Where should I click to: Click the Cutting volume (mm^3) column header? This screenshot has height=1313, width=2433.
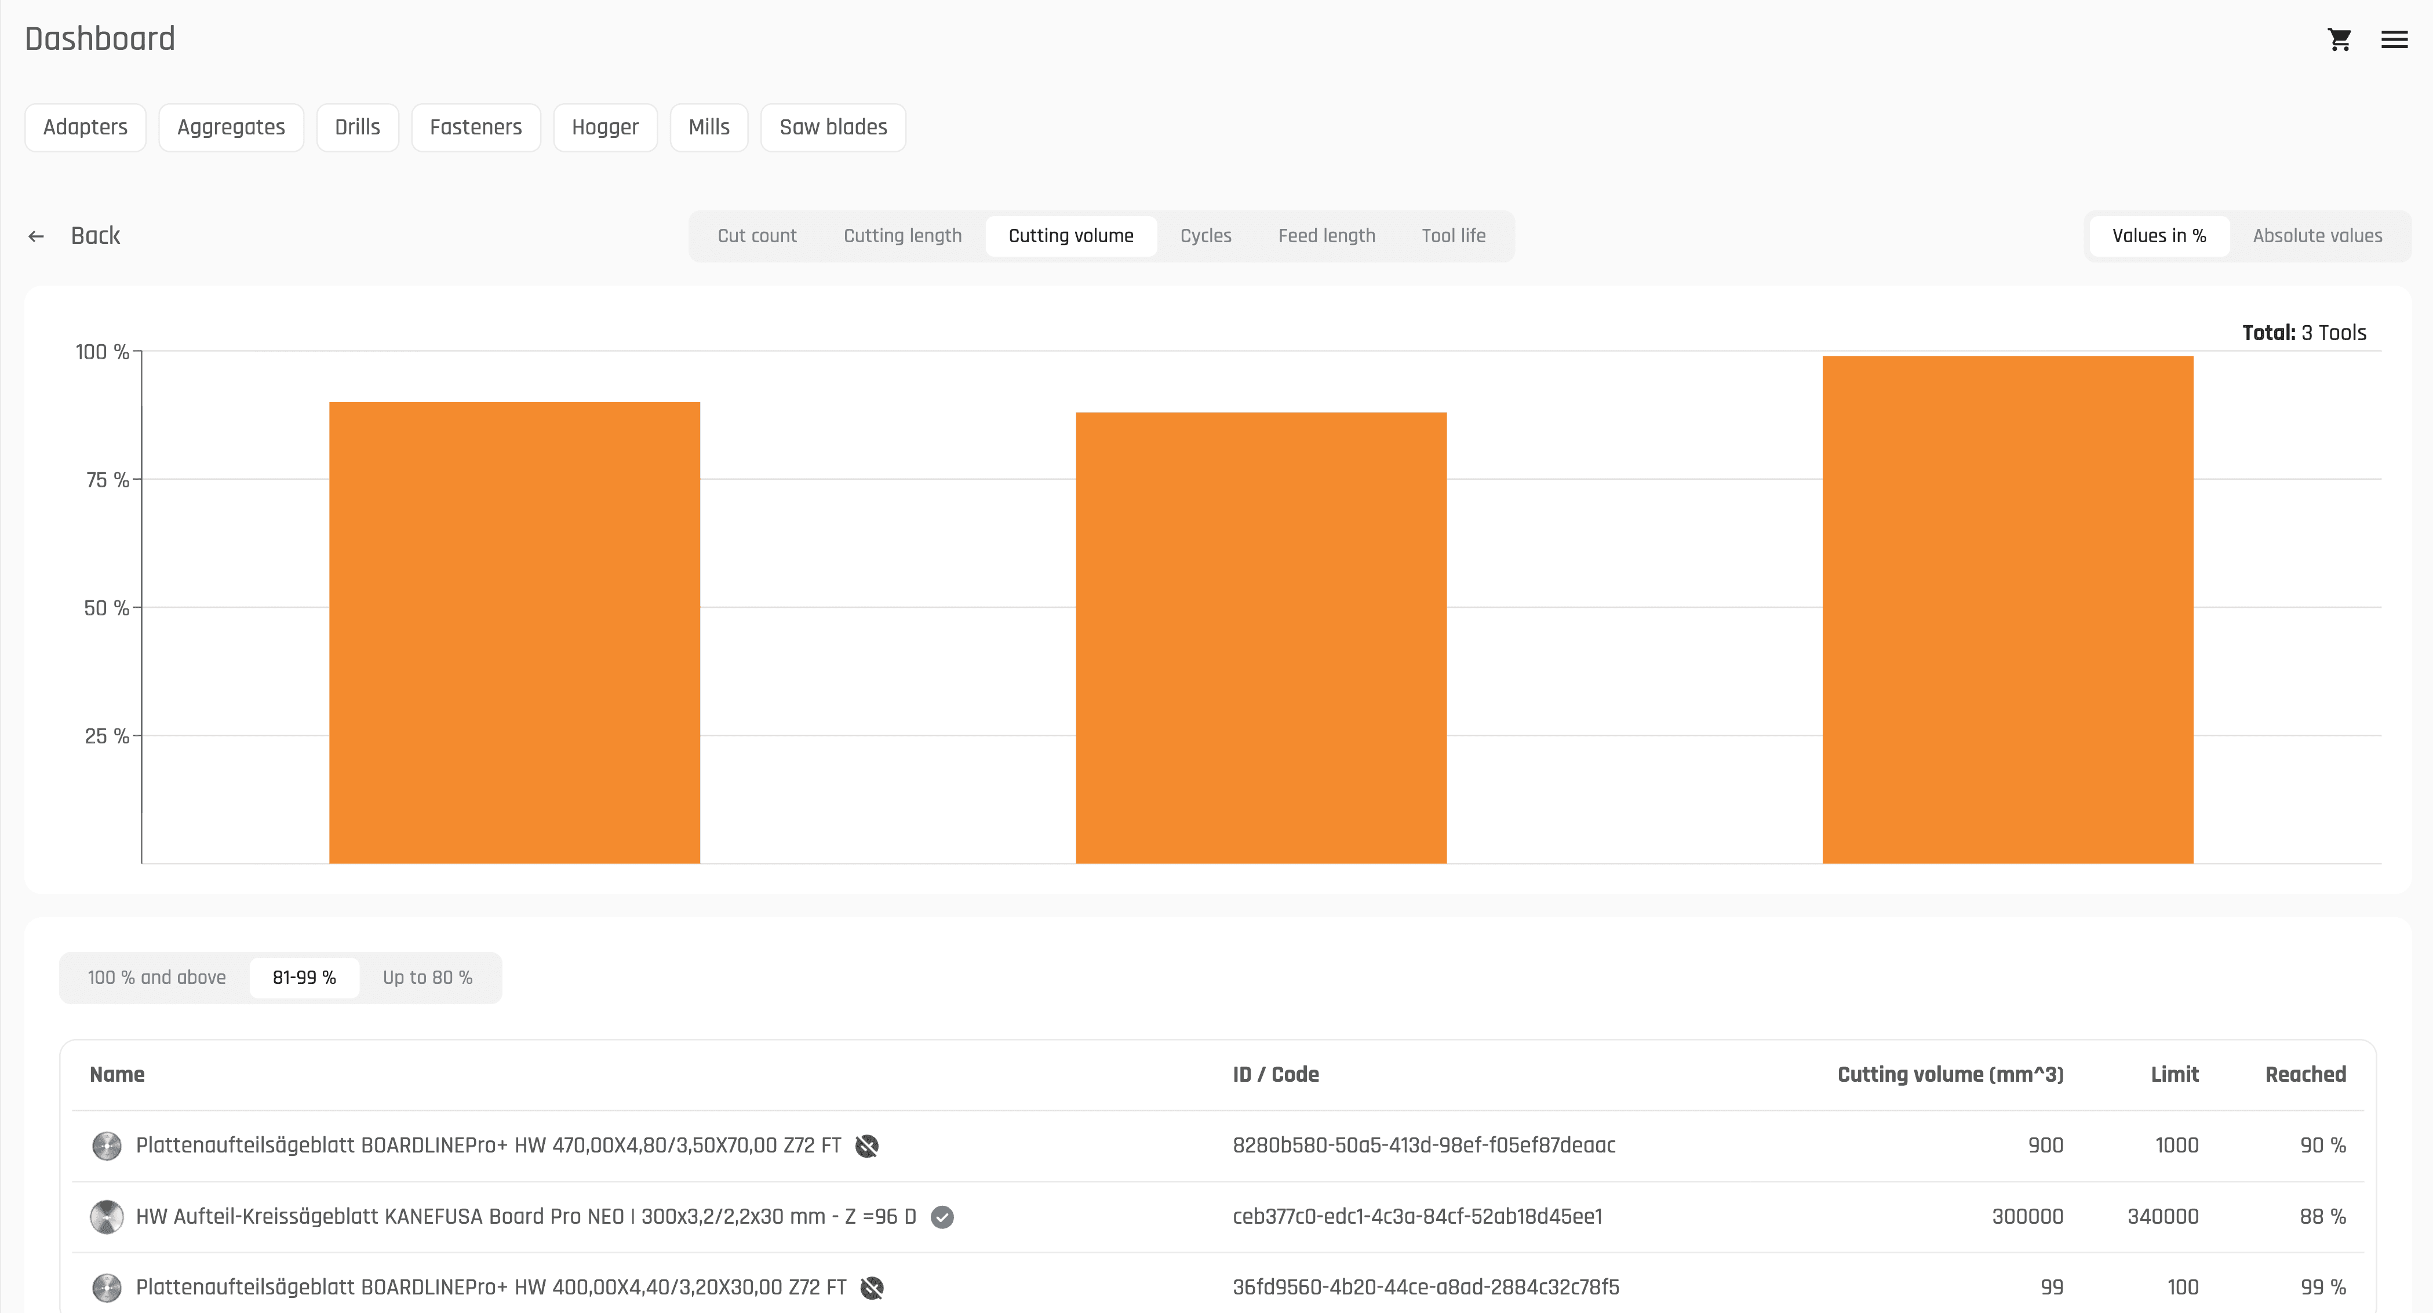[x=1950, y=1075]
